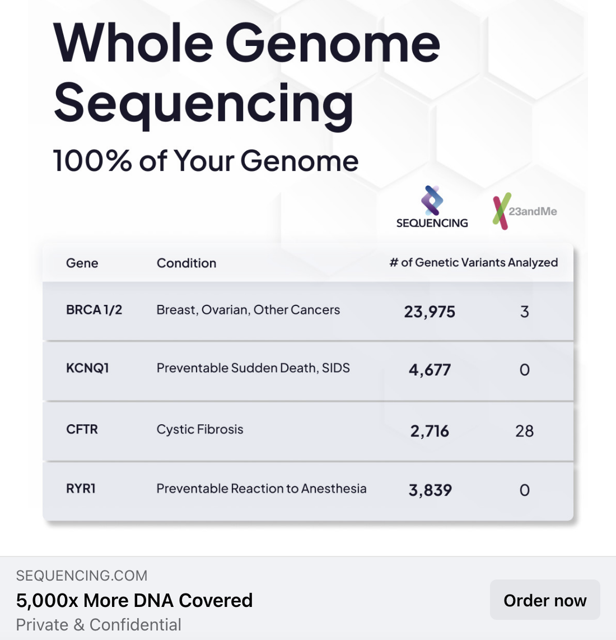This screenshot has width=616, height=640.
Task: Click the Condition column header
Action: click(186, 263)
